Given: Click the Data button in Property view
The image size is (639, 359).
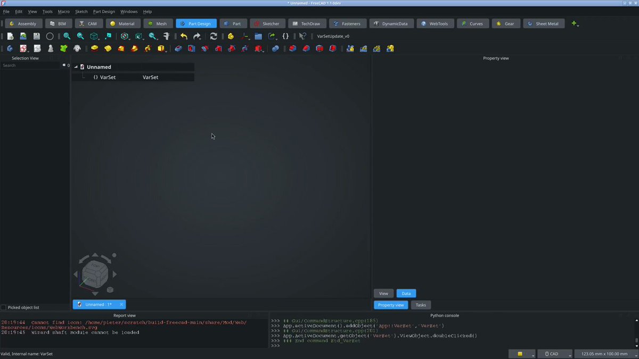Looking at the screenshot, I should tap(406, 294).
